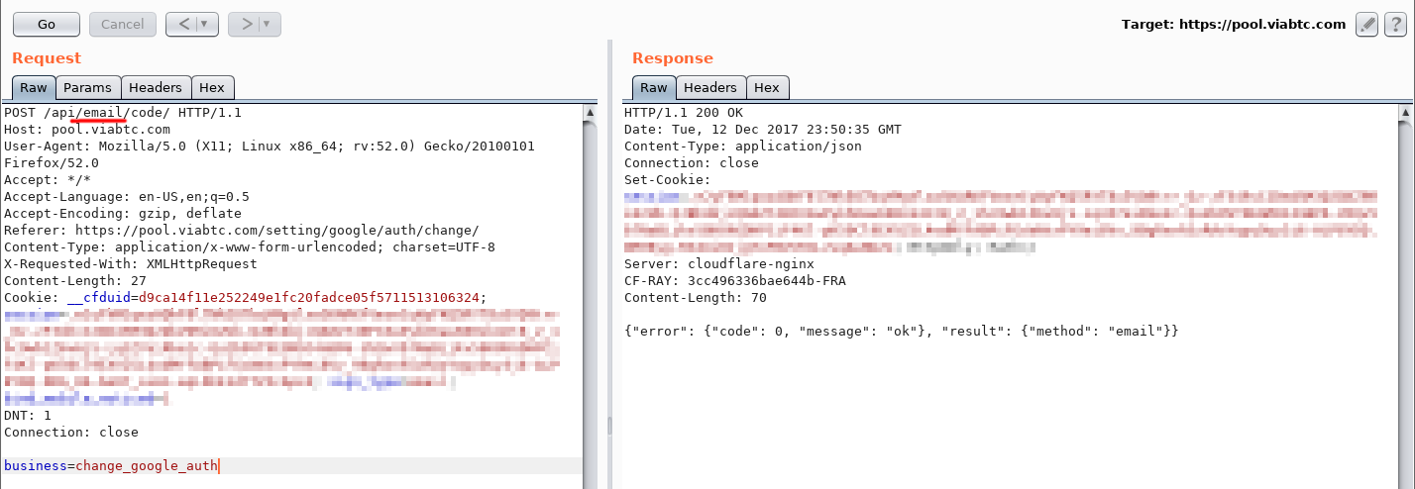Click the response Set-Cookie: header line
The width and height of the screenshot is (1415, 489).
coord(668,180)
